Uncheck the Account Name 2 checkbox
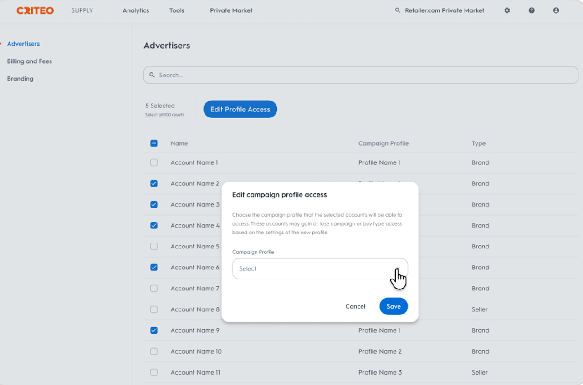This screenshot has width=583, height=385. 154,183
